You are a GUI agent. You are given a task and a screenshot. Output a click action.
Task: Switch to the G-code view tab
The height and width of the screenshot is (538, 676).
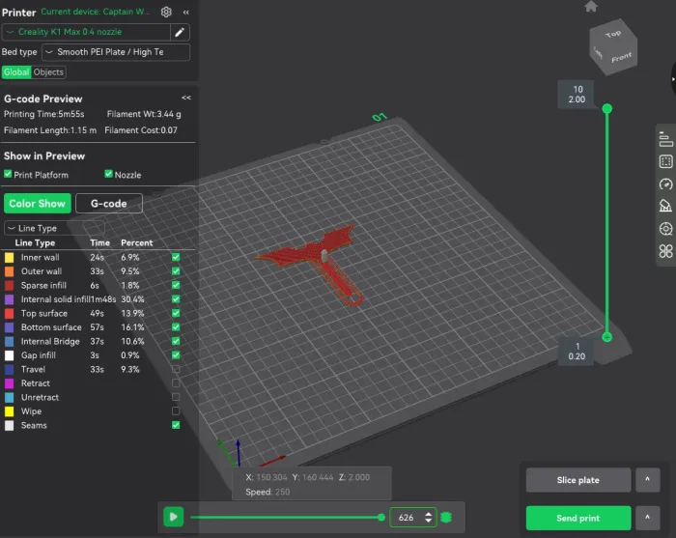[109, 204]
